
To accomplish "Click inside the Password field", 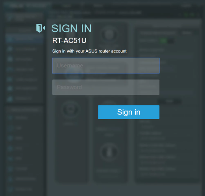I will [x=106, y=87].
